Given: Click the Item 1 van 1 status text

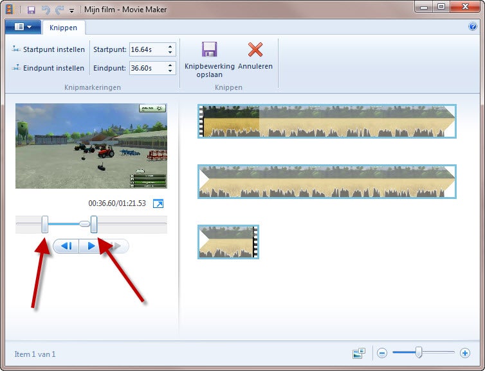Looking at the screenshot, I should point(35,354).
